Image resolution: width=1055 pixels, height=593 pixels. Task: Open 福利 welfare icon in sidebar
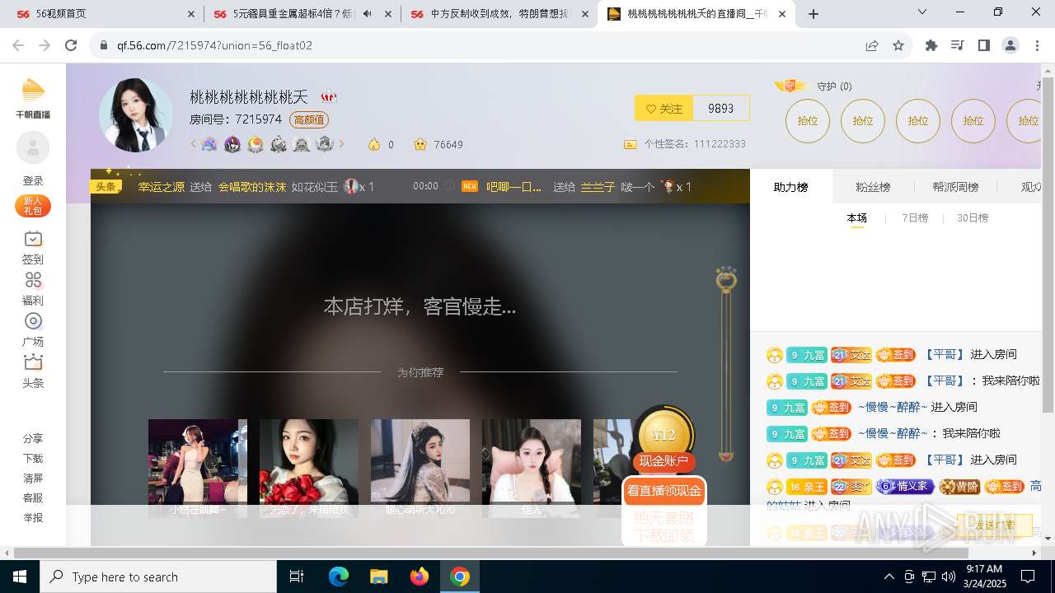point(33,288)
